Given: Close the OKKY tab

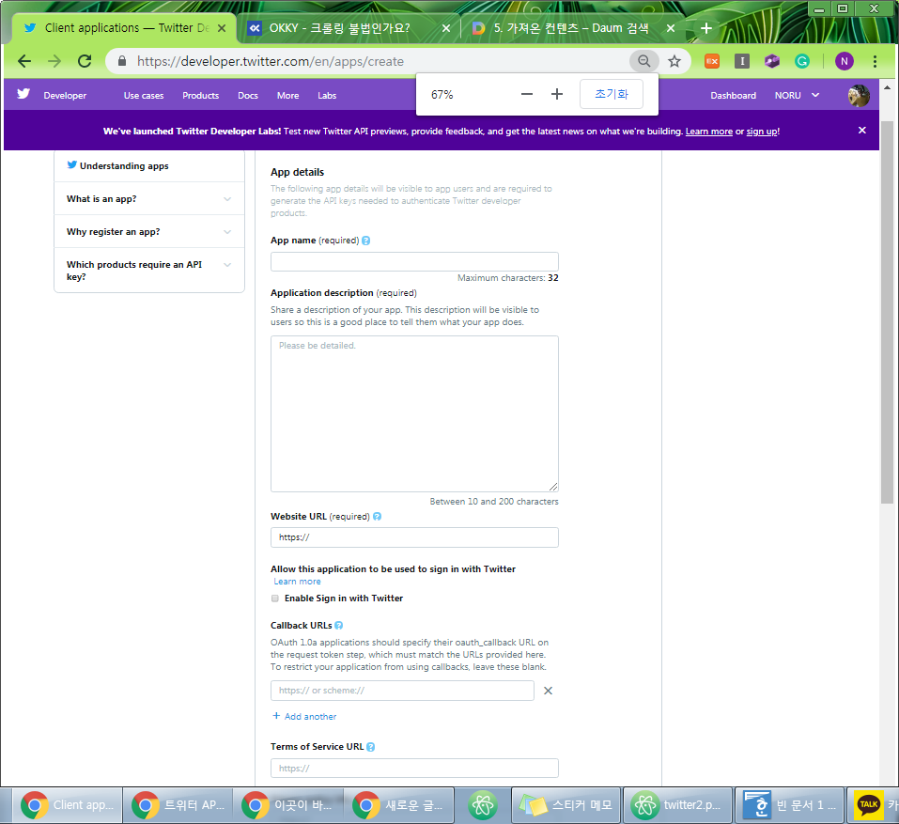Looking at the screenshot, I should point(446,28).
